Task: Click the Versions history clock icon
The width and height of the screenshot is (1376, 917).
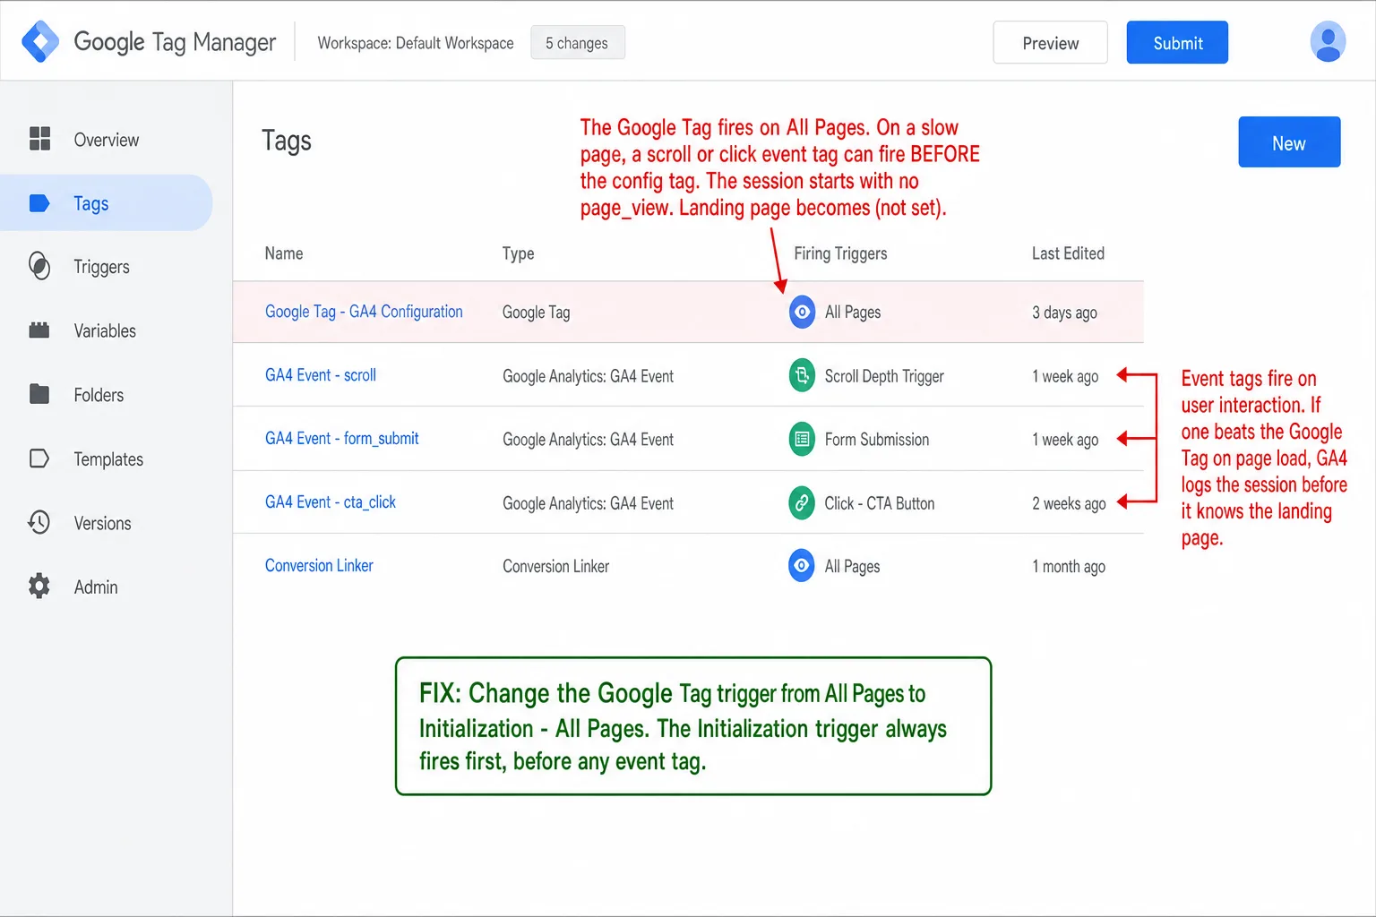Action: coord(39,522)
